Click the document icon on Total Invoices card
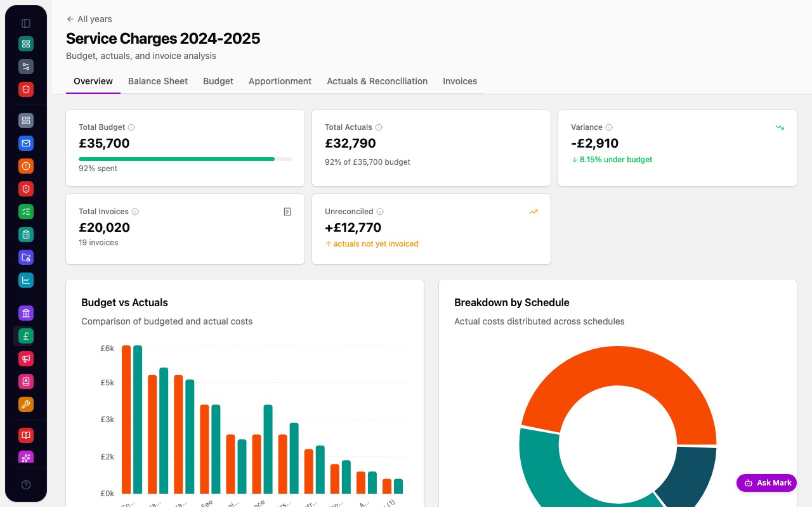This screenshot has height=507, width=812. [287, 212]
